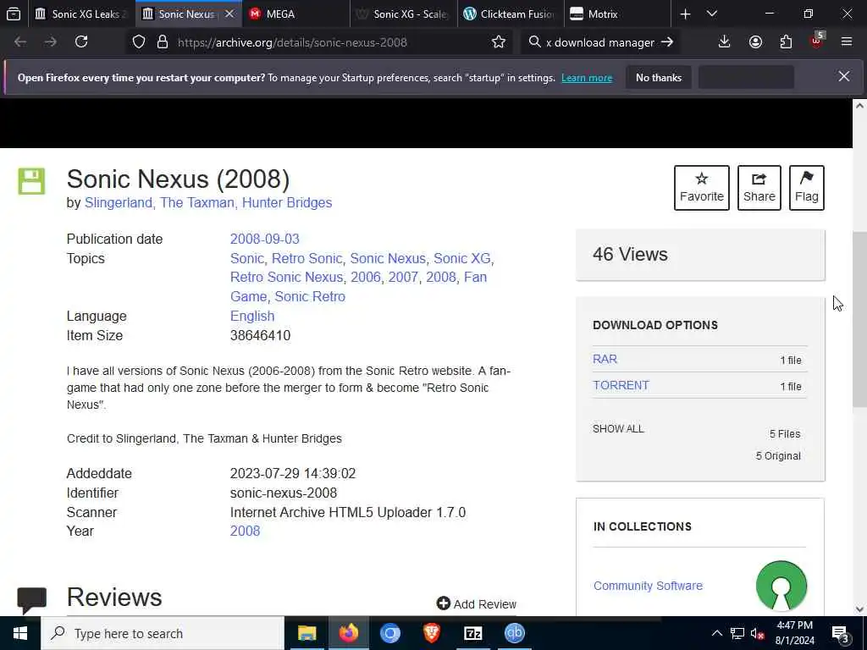867x650 pixels.
Task: Click the forward navigation arrow
Action: (x=50, y=41)
